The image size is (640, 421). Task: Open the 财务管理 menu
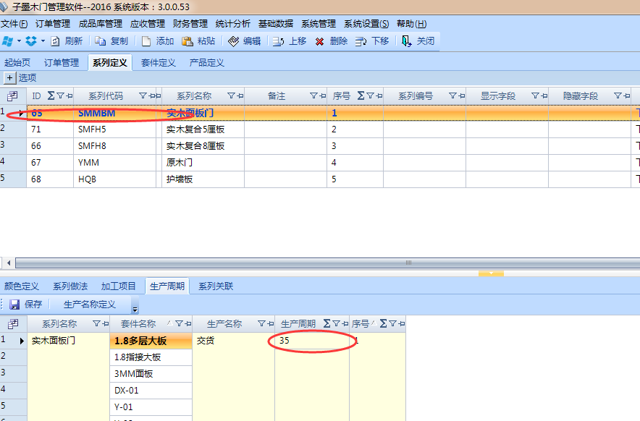pos(190,24)
